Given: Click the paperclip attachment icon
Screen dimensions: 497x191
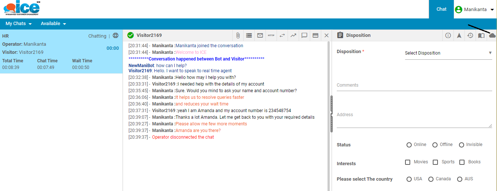Looking at the screenshot, I should coord(238,35).
